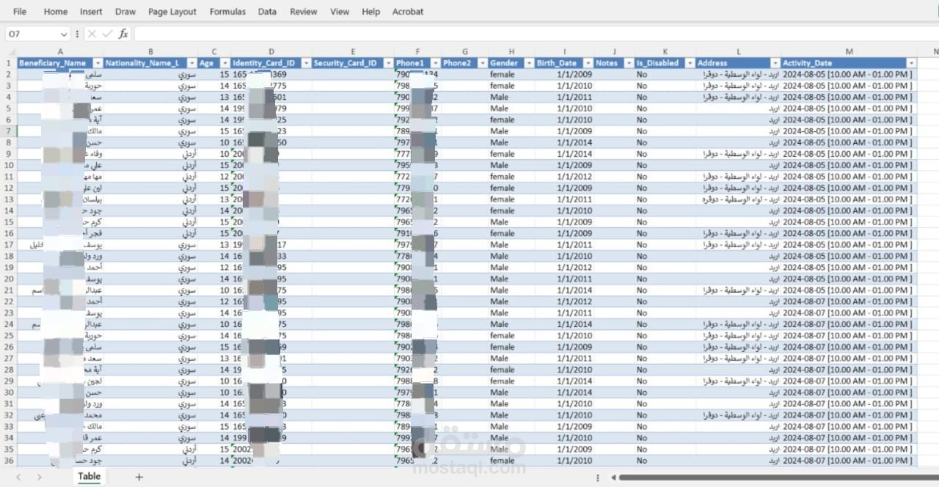Viewport: 939px width, 487px height.
Task: Switch to the Formulas tab
Action: pos(227,12)
